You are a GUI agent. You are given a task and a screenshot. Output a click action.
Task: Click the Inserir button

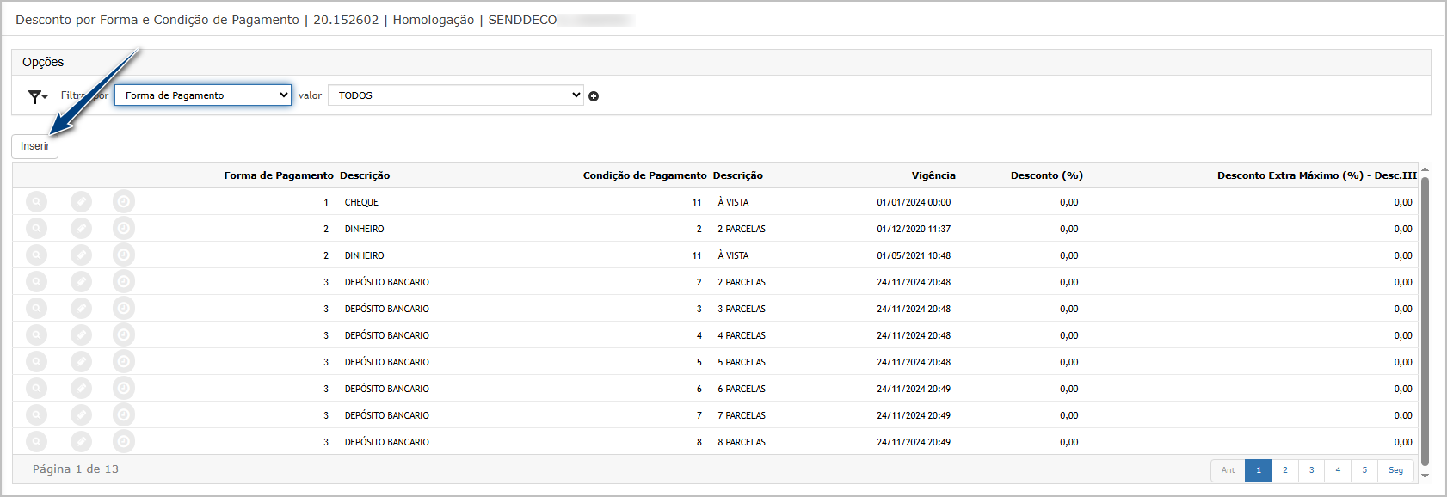click(34, 146)
